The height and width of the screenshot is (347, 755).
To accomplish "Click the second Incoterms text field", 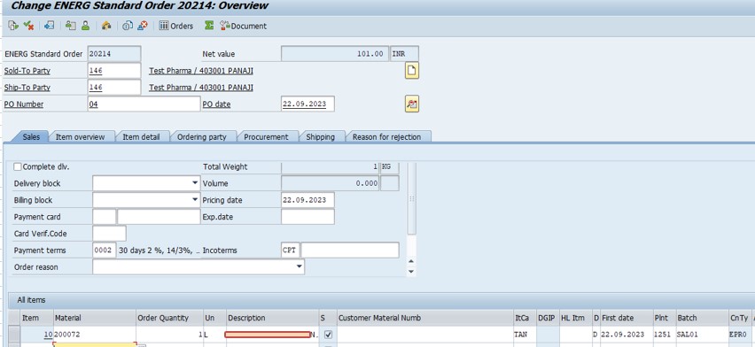I will point(350,251).
